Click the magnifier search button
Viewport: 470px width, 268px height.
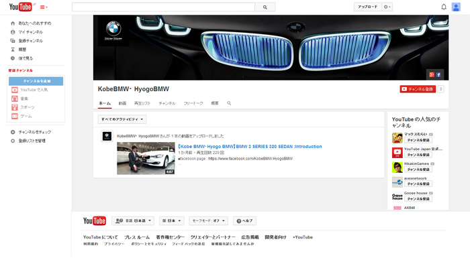265,7
